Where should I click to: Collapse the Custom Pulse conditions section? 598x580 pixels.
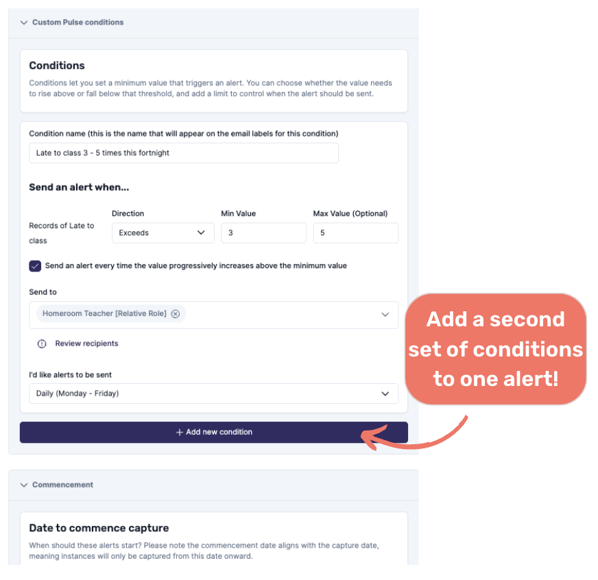24,23
